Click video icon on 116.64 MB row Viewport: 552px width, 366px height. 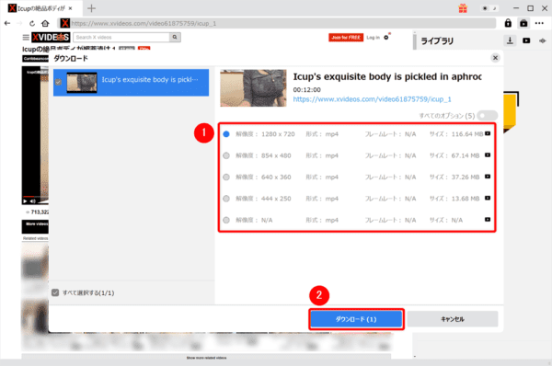click(x=488, y=133)
